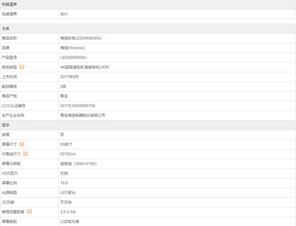
Task: Select value LED背光
Action: pos(68,192)
